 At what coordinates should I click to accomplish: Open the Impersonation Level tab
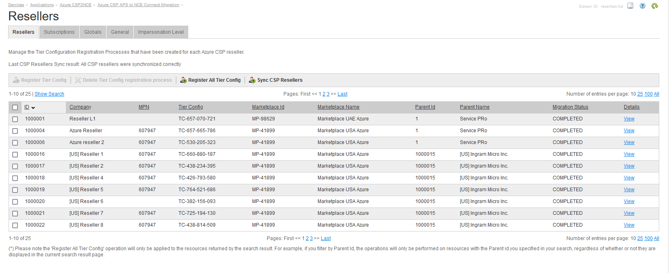click(x=161, y=32)
